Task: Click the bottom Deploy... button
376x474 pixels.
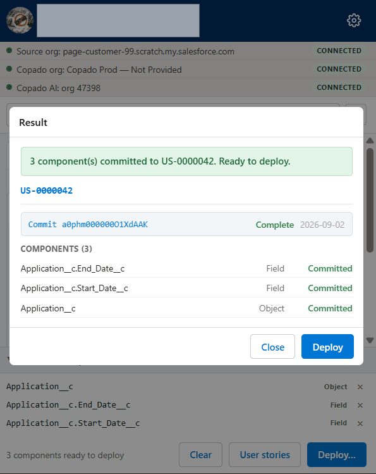Action: 337,454
